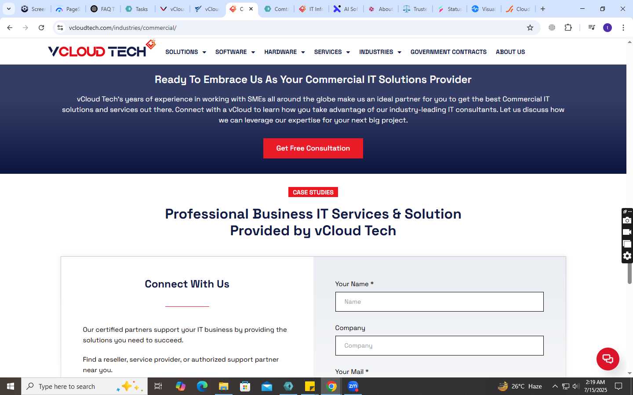Open the red chat bubble widget
This screenshot has width=633, height=395.
608,359
